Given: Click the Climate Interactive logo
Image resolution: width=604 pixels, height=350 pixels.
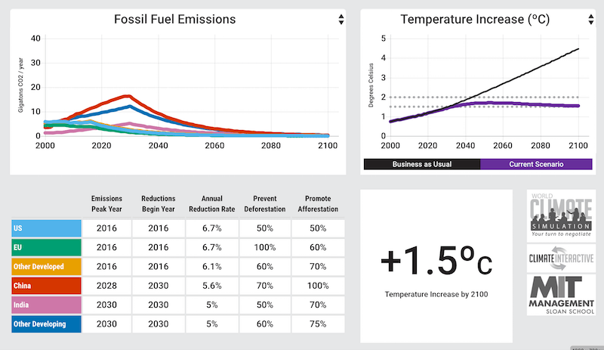Looking at the screenshot, I should coord(559,259).
